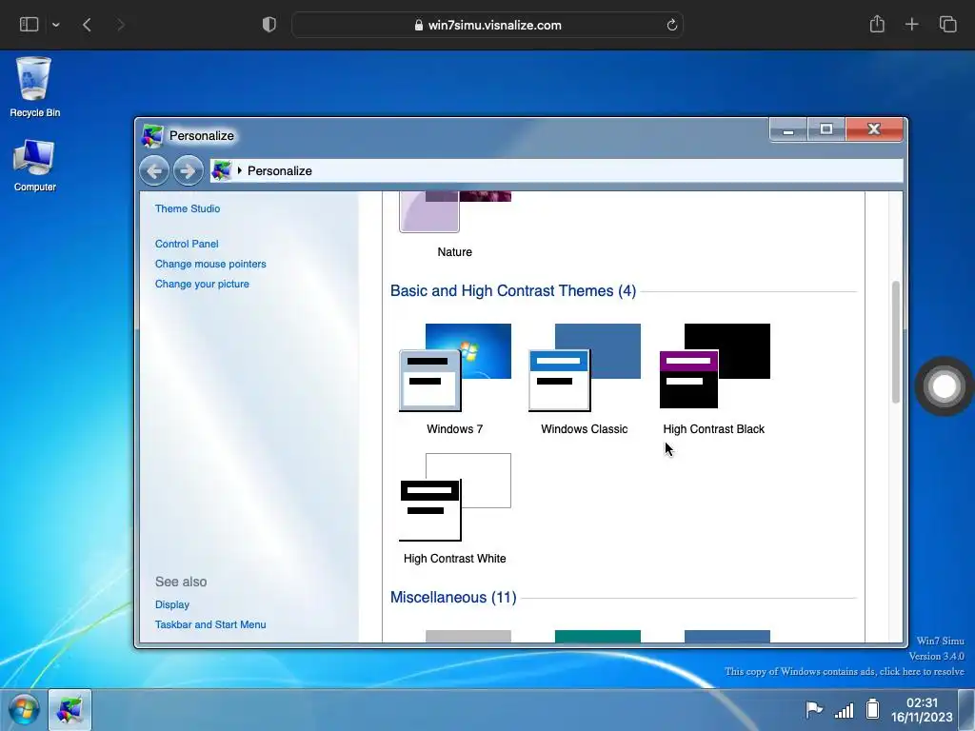Click the network signal tray icon
The image size is (975, 731).
[x=844, y=709]
